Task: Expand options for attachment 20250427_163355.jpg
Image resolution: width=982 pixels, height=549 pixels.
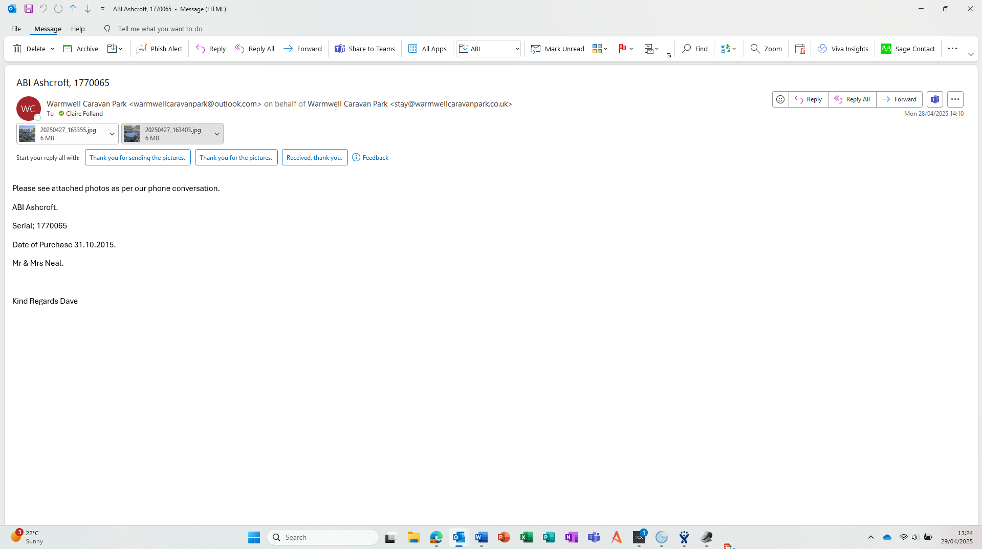Action: pos(112,134)
